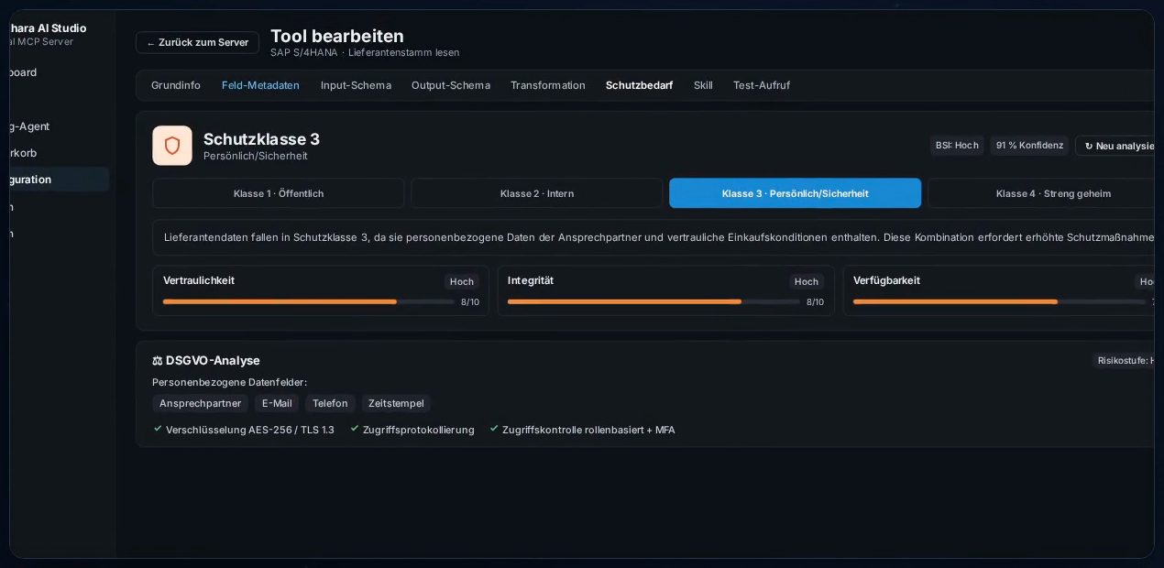Click checkmark beside Zugriffsprotokollierung
This screenshot has height=568, width=1164.
(355, 429)
